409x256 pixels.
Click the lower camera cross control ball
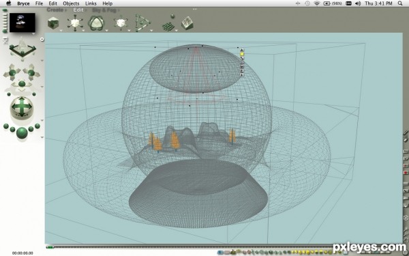coord(22,84)
